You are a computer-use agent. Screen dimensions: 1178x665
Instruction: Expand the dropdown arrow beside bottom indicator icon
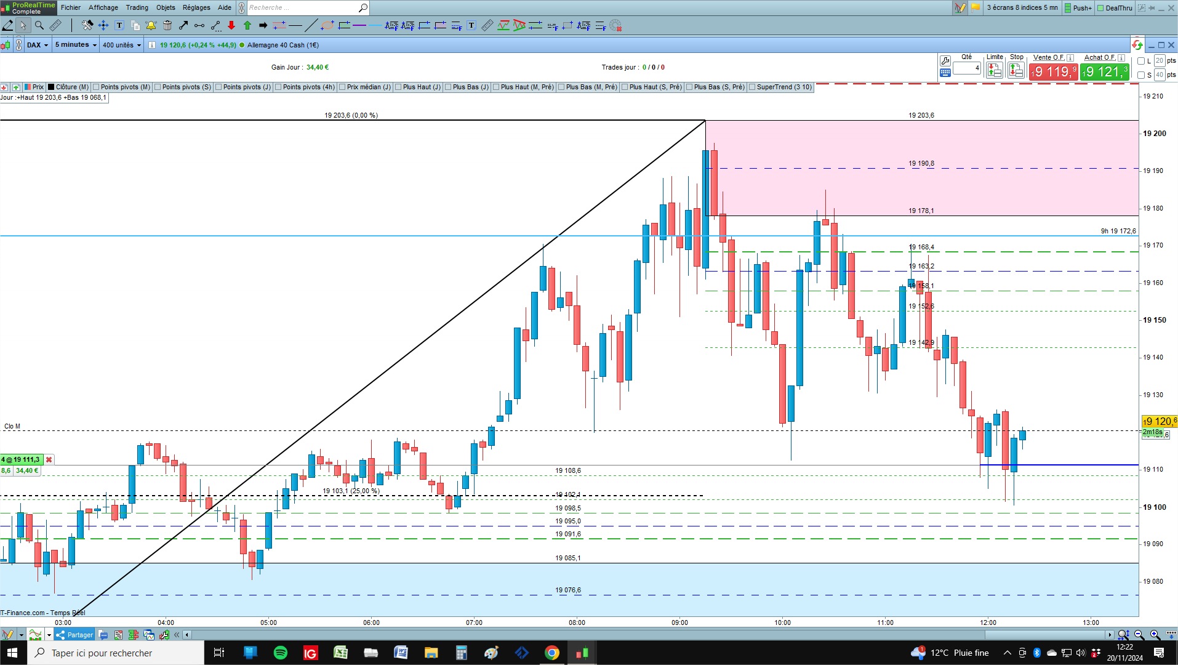(49, 635)
